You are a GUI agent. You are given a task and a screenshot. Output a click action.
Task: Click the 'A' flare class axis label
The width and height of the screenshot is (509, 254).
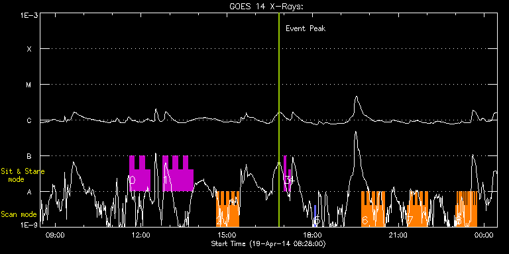(29, 192)
